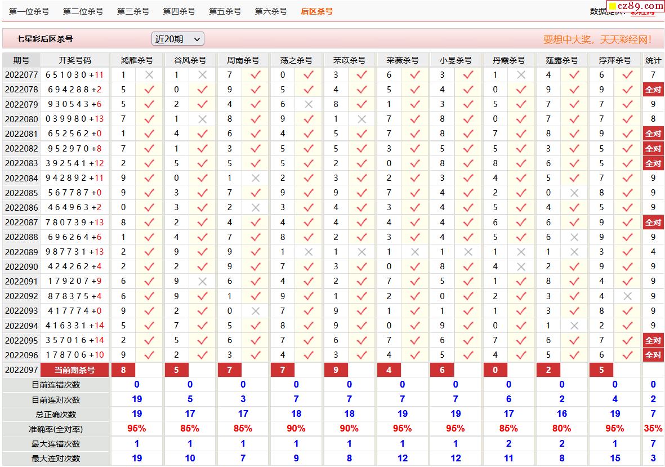Click the 开奖号码 column header
665x467 pixels.
[75, 60]
